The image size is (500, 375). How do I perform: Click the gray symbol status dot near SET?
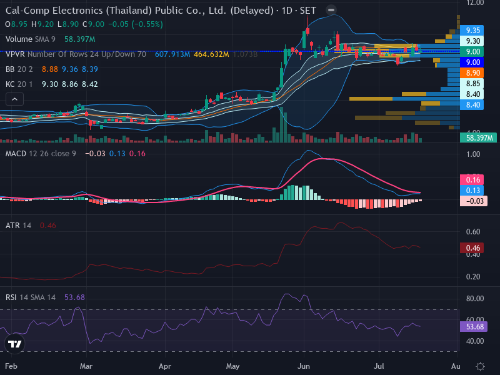pyautogui.click(x=331, y=10)
